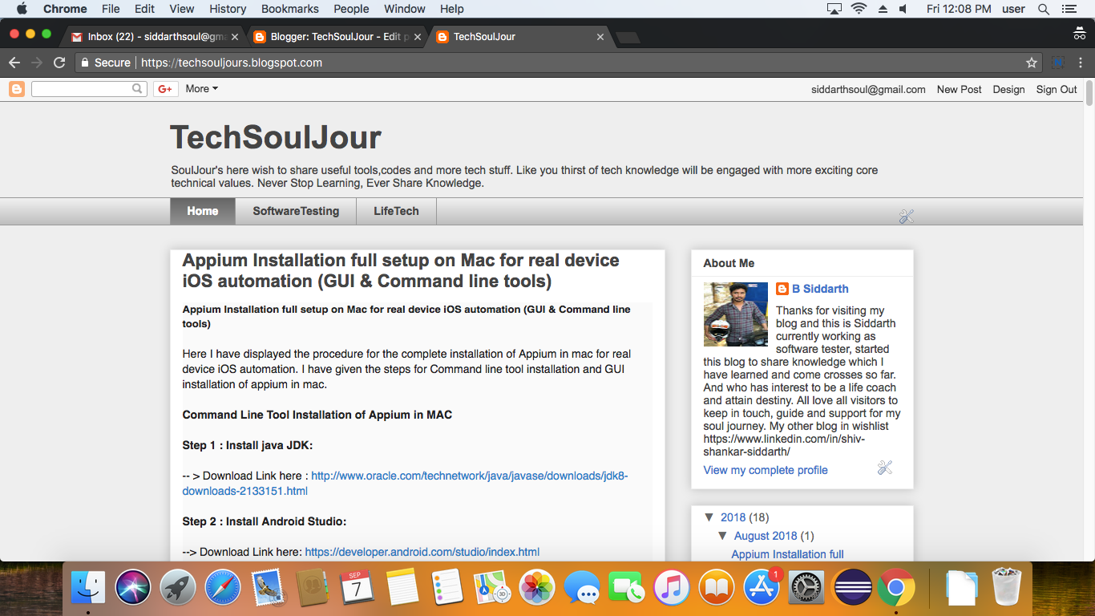Open the 2018 archive link
1095x616 pixels.
733,517
